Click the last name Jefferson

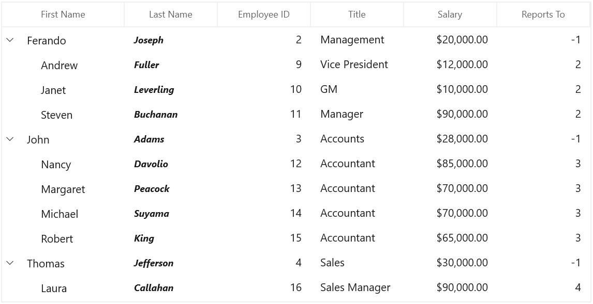click(154, 263)
